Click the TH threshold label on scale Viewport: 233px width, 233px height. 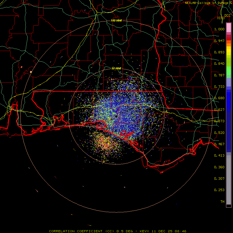click(x=222, y=202)
